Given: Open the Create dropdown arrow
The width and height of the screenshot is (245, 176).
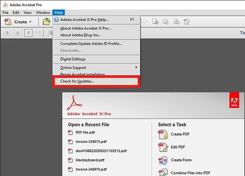Looking at the screenshot, I should tap(30, 22).
